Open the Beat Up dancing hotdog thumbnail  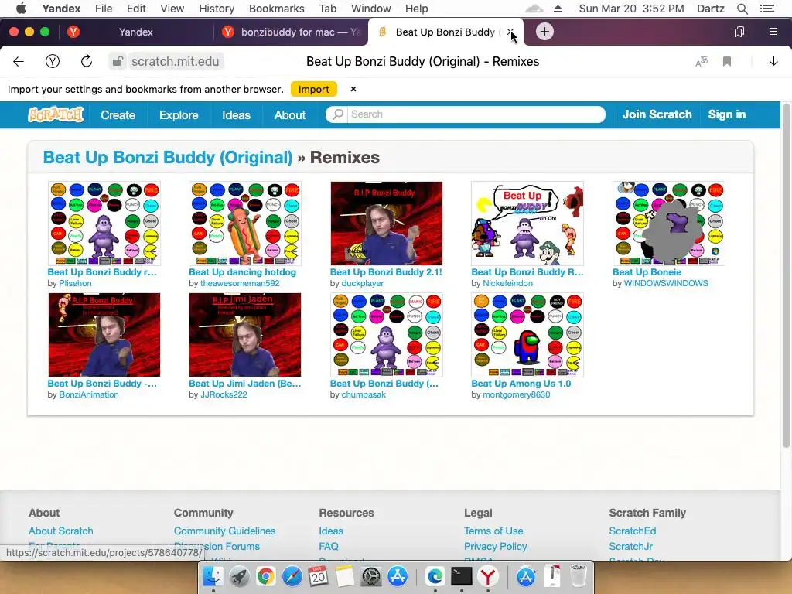click(245, 224)
